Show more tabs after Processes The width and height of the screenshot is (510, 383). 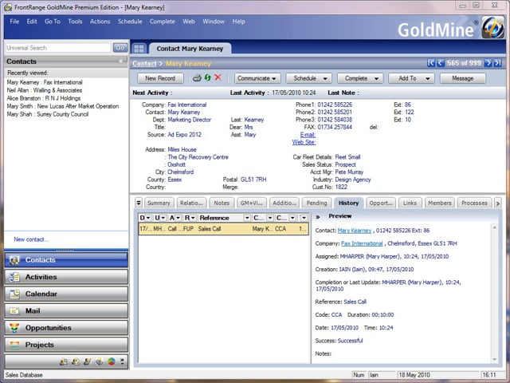click(x=497, y=203)
